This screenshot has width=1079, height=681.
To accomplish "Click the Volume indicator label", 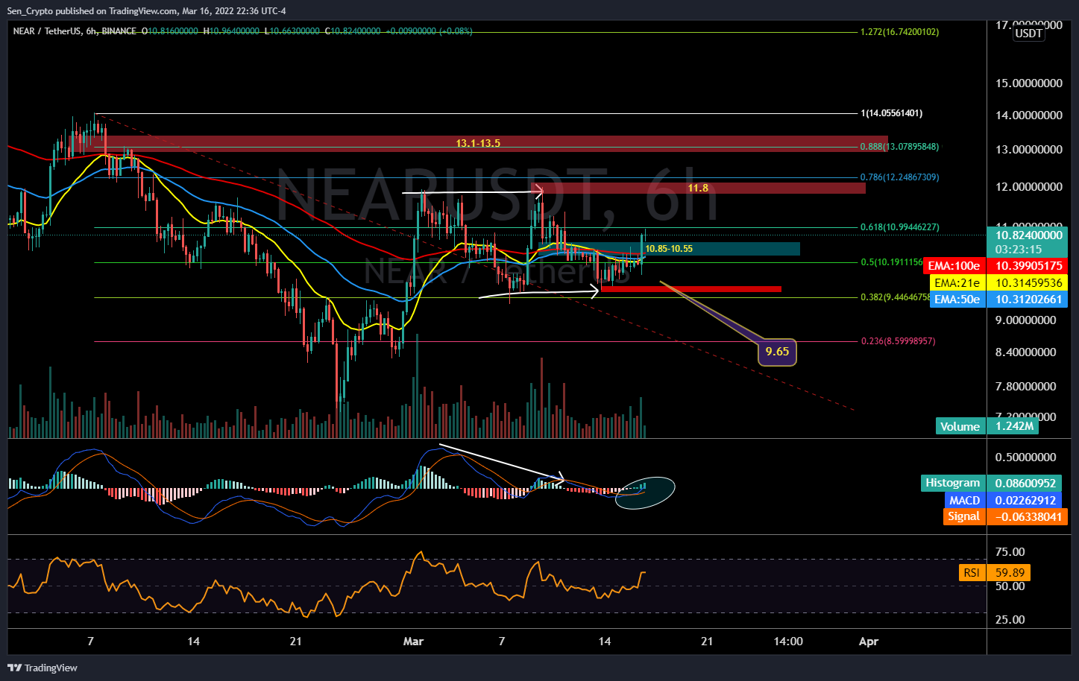I will click(960, 426).
